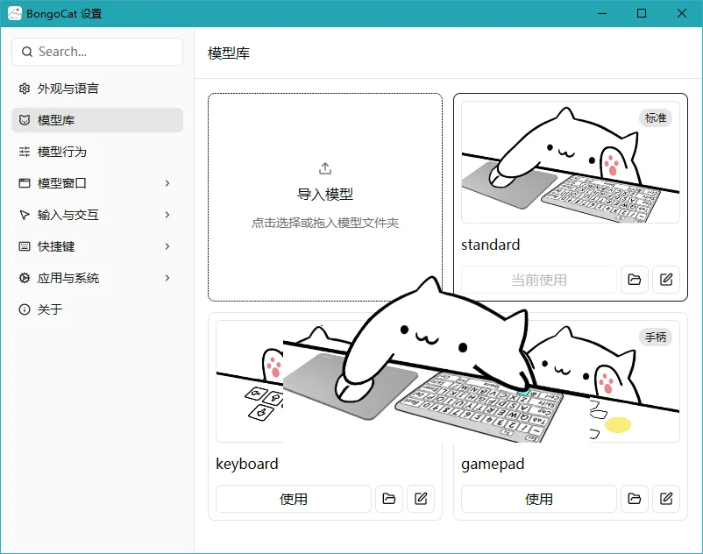Select the 模型库 sidebar item
703x554 pixels.
click(97, 120)
